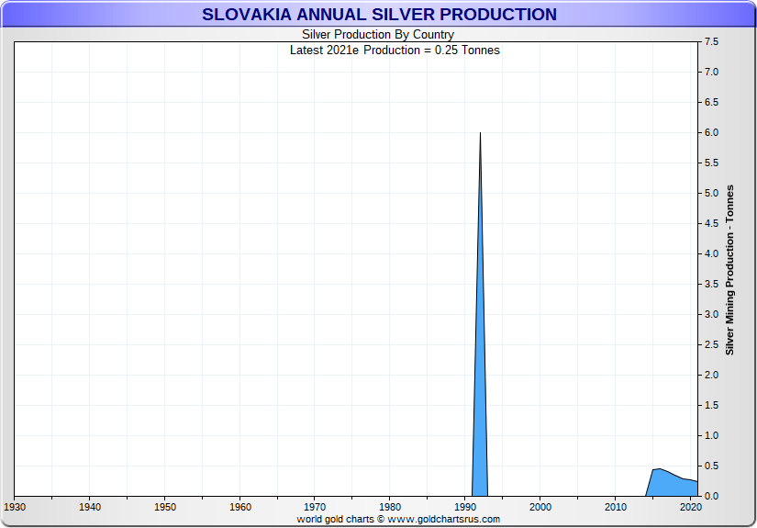Screen dimensions: 757x528
Task: Select the 2020 label on the x-axis
Action: (690, 506)
